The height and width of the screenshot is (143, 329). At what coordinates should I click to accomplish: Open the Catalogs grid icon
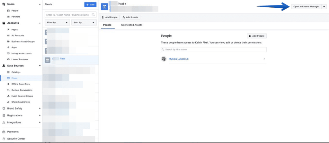click(x=8, y=72)
